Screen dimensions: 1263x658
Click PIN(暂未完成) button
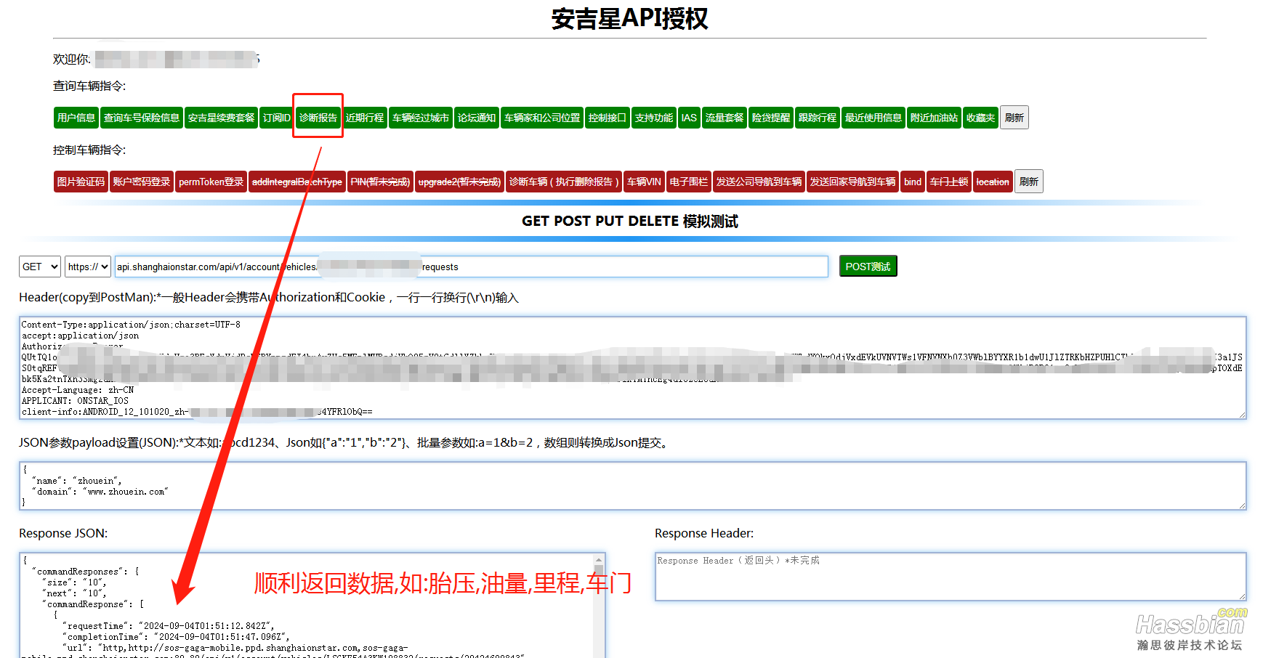tap(380, 182)
